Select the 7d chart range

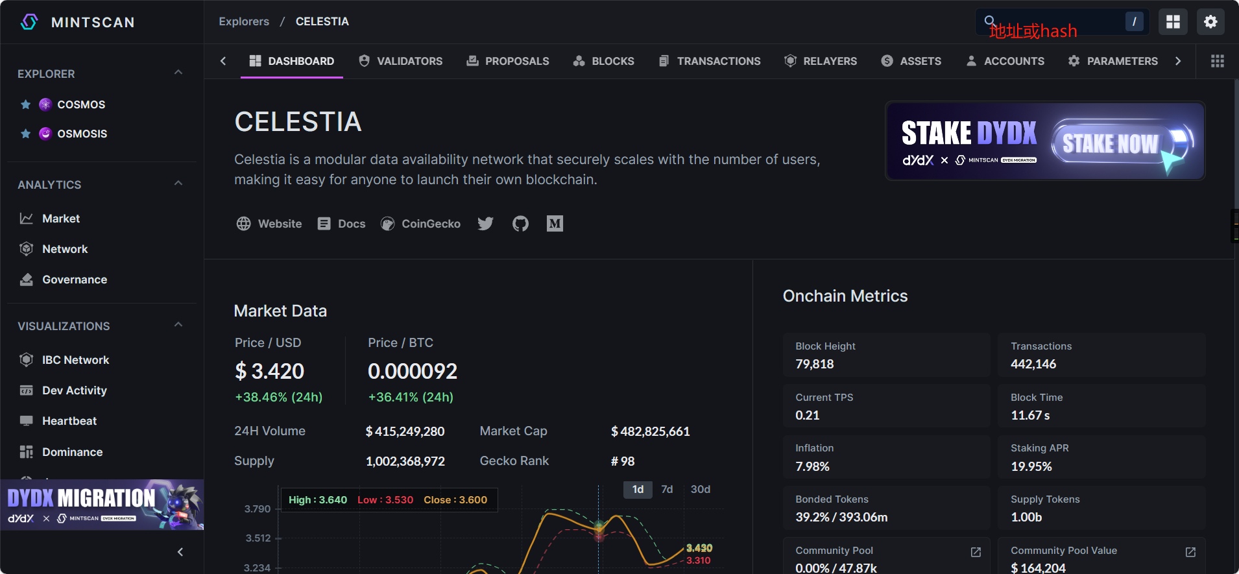[667, 489]
